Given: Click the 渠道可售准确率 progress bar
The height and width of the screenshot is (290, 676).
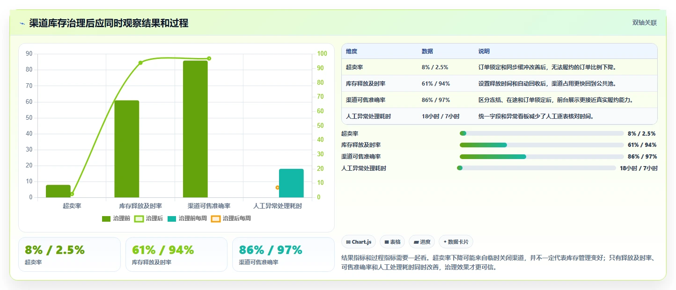Looking at the screenshot, I should coord(542,157).
